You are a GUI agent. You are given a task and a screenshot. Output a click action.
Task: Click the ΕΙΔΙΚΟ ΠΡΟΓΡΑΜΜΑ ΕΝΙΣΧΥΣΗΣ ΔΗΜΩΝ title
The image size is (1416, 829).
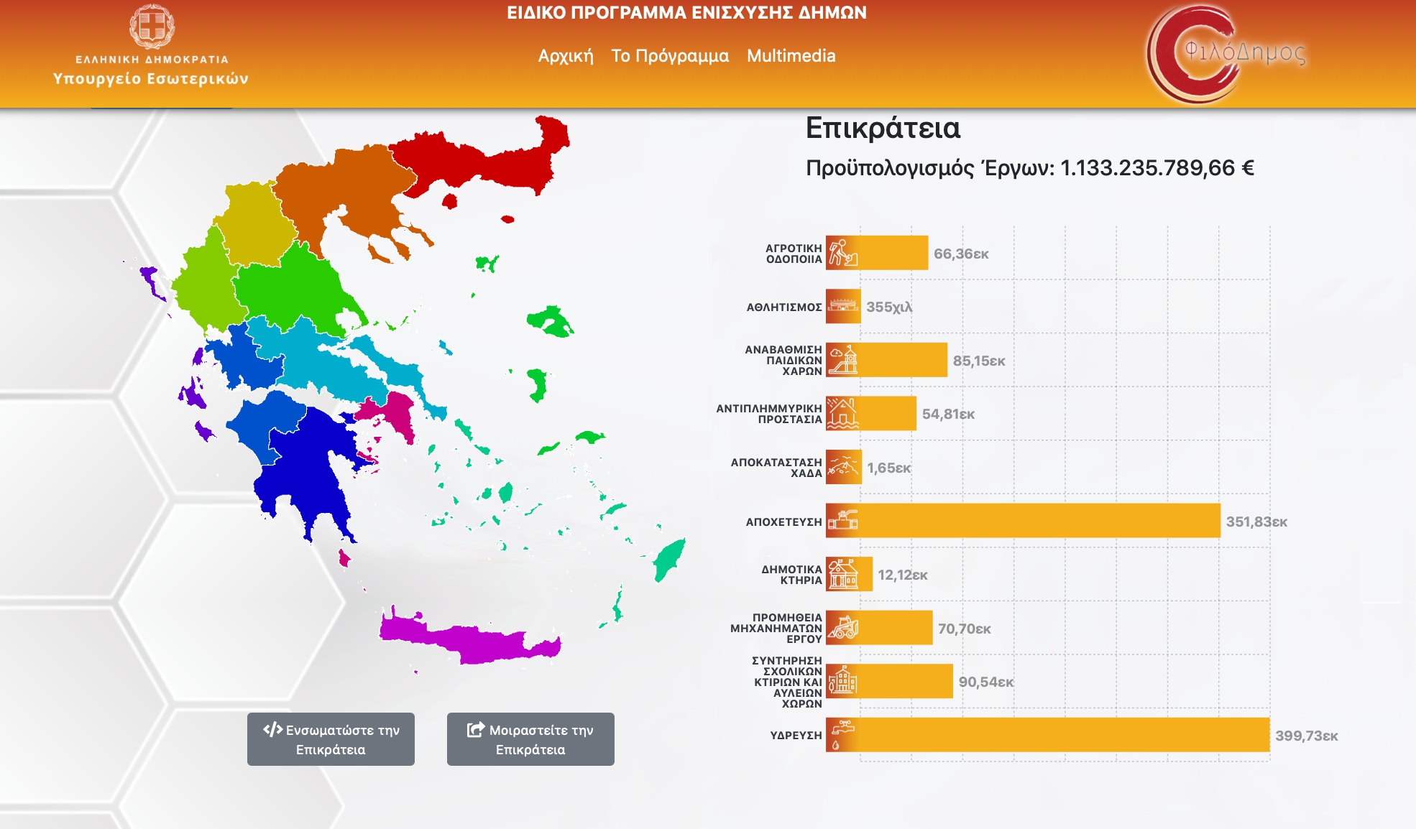coord(686,13)
